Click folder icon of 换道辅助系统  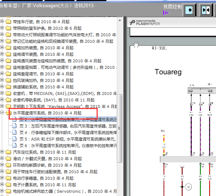click(x=8, y=87)
